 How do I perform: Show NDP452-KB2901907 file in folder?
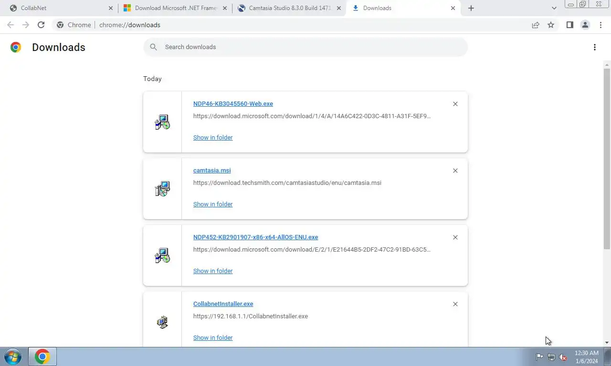[x=213, y=271]
